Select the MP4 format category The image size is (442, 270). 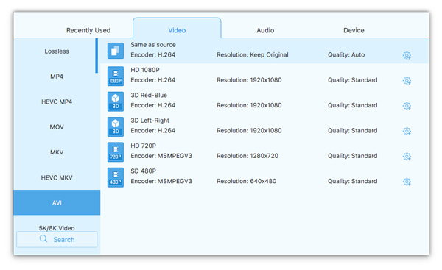coord(57,77)
